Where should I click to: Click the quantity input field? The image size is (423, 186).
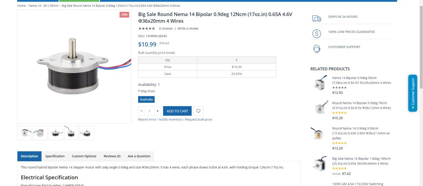click(149, 111)
